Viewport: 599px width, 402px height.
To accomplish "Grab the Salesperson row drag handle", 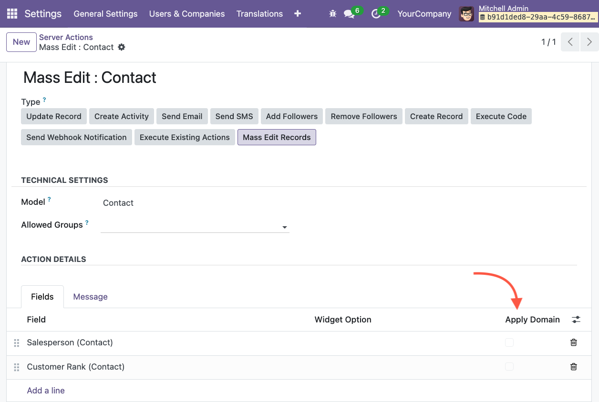I will coord(17,343).
